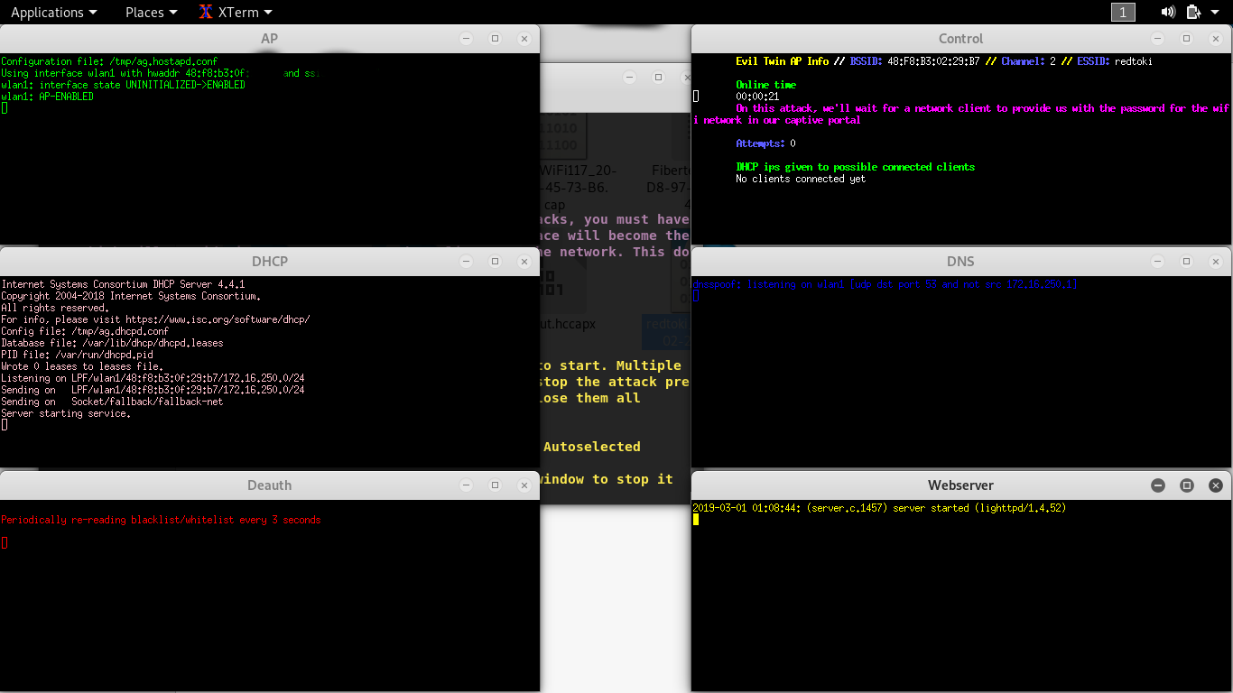1233x693 pixels.
Task: Select the highlighted redtoki network entry
Action: (x=665, y=332)
